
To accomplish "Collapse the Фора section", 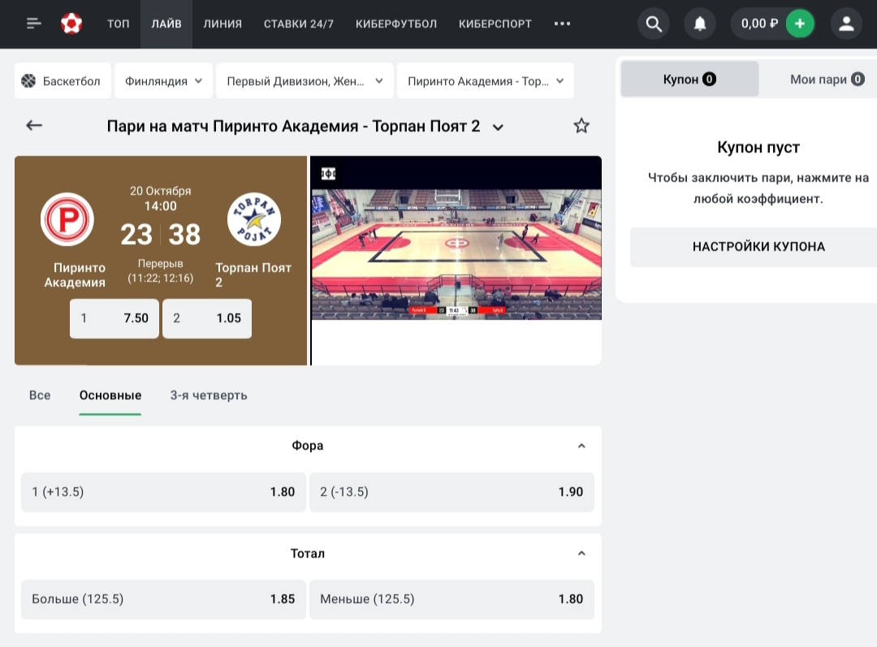I will point(581,446).
